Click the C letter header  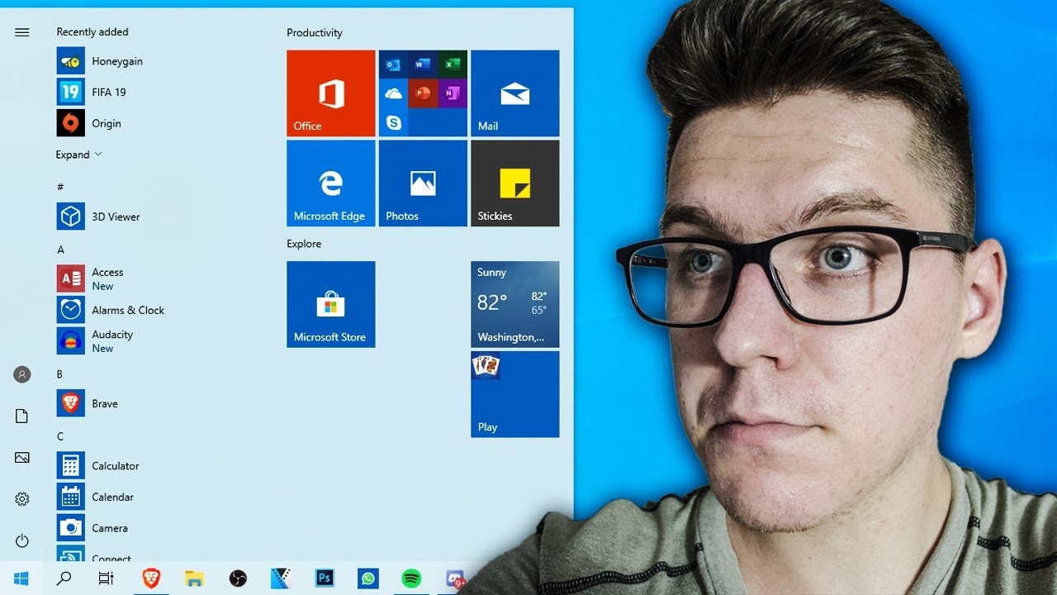[60, 436]
